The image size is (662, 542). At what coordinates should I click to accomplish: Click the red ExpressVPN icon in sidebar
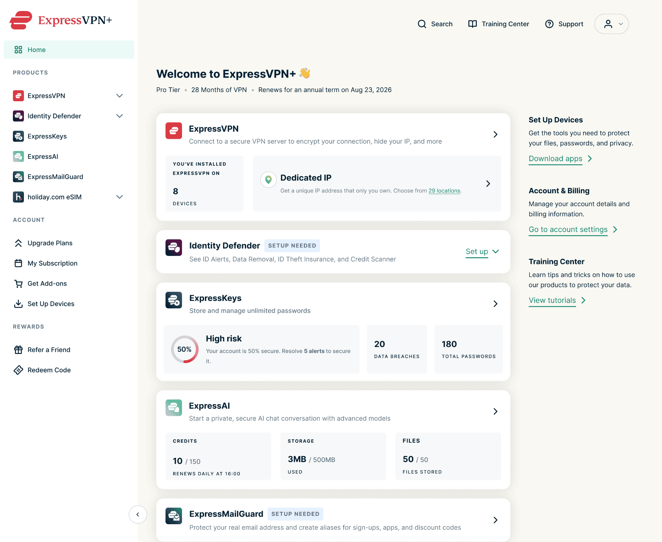18,96
